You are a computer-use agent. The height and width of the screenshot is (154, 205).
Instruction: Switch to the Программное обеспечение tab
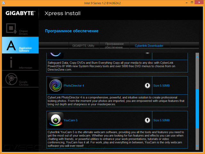(x=114, y=46)
